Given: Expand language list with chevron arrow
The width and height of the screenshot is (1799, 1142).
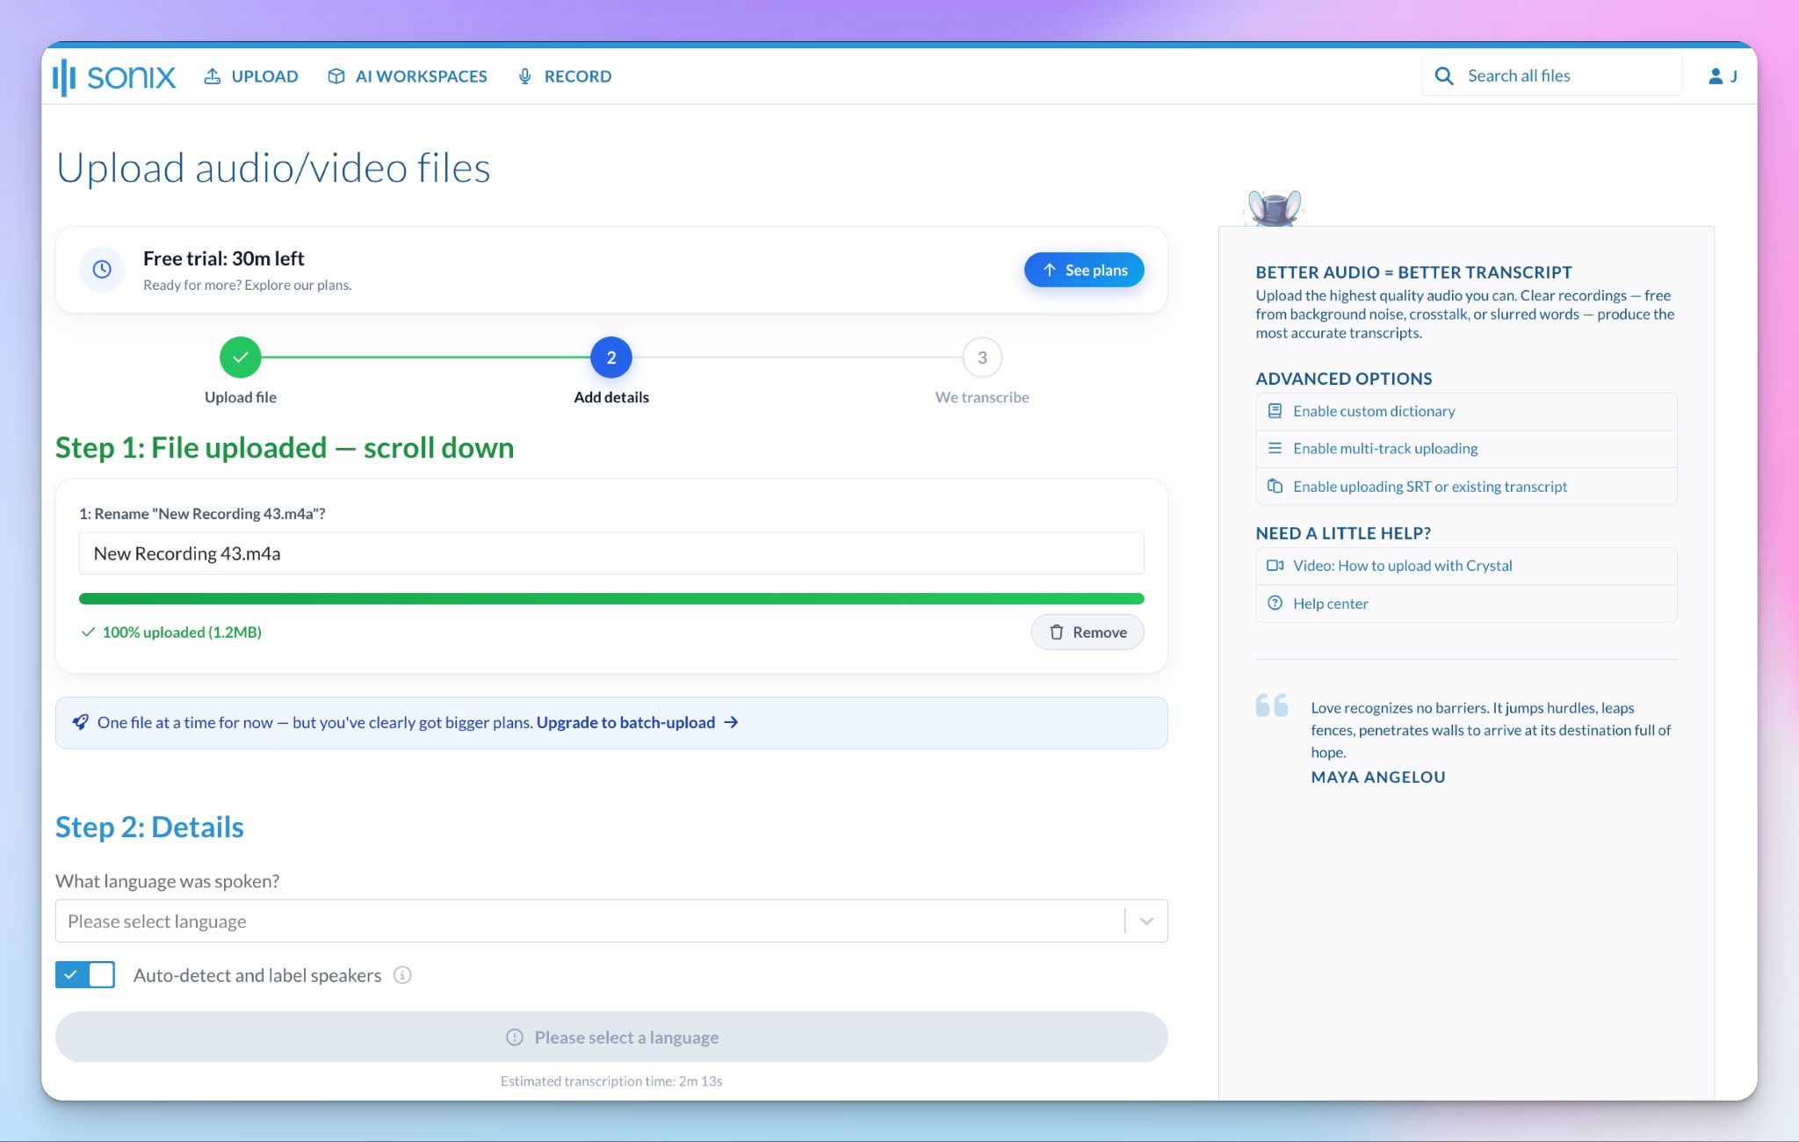Looking at the screenshot, I should tap(1146, 921).
